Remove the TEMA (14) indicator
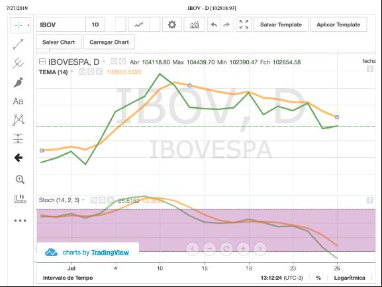Image resolution: width=382 pixels, height=287 pixels. click(x=99, y=72)
